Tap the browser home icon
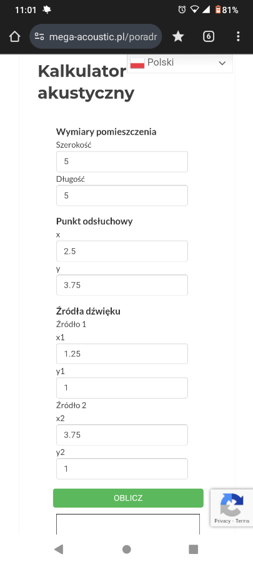The width and height of the screenshot is (253, 564). [14, 36]
